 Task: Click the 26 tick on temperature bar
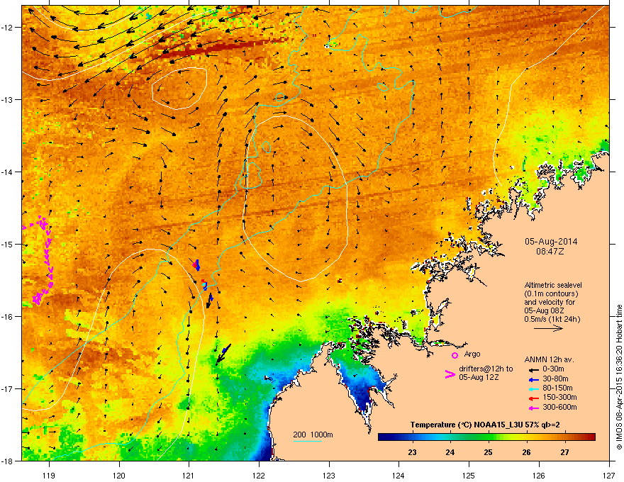coord(526,452)
